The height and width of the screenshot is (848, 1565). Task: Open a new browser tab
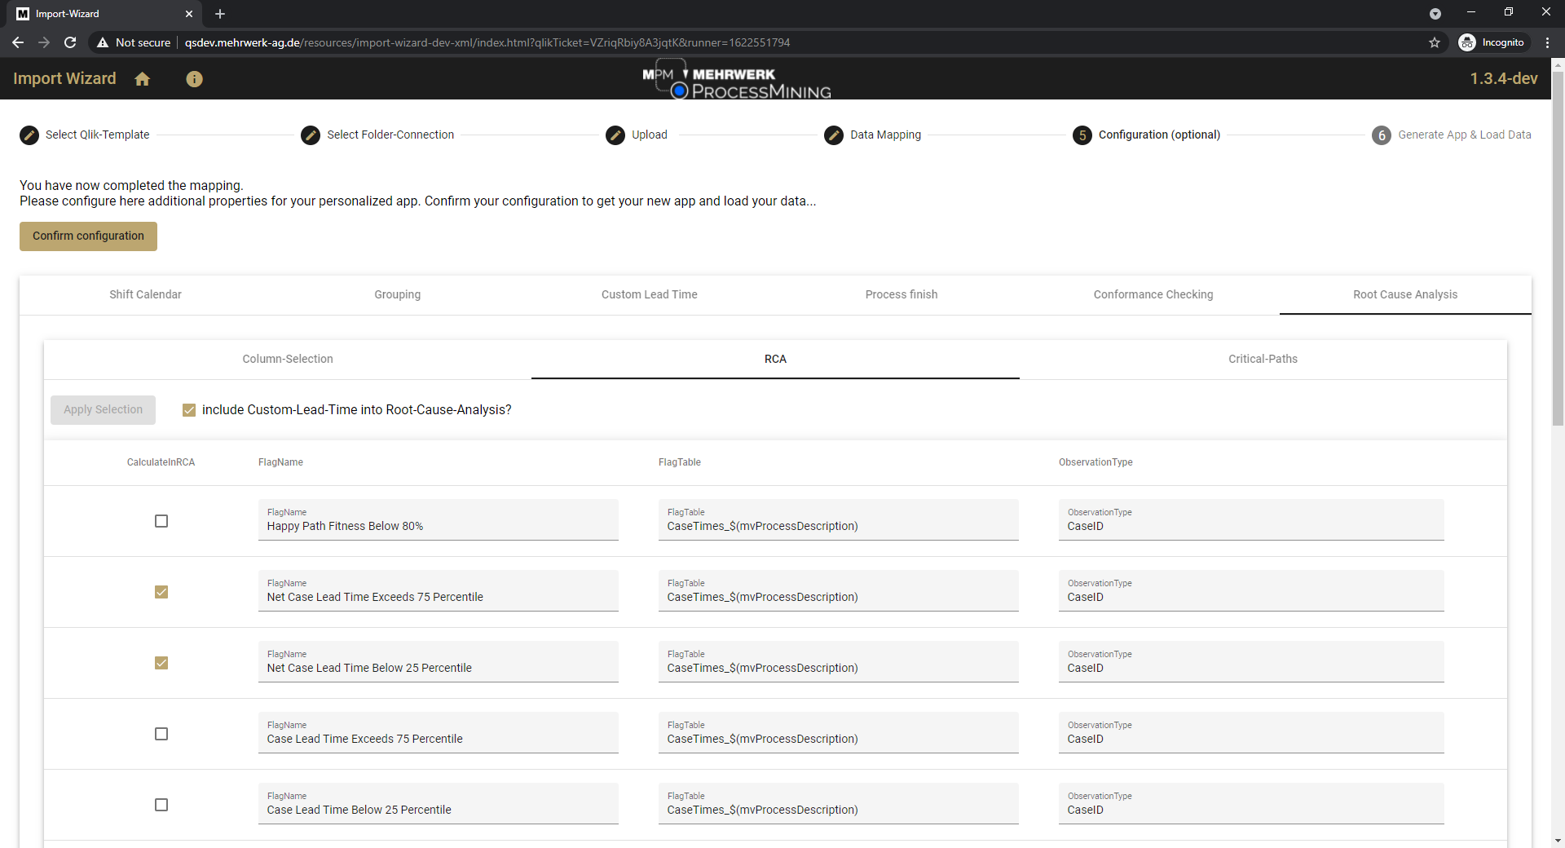220,14
